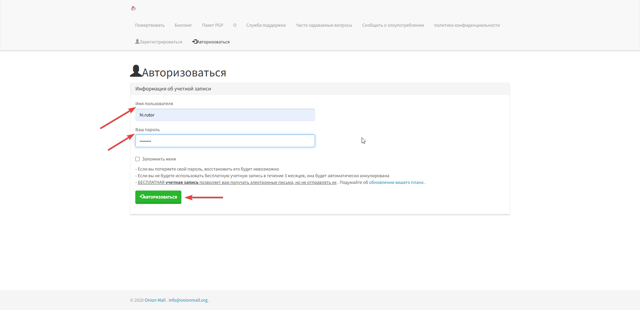Image resolution: width=640 pixels, height=310 pixels.
Task: Open Служба поддержки page
Action: pyautogui.click(x=266, y=25)
